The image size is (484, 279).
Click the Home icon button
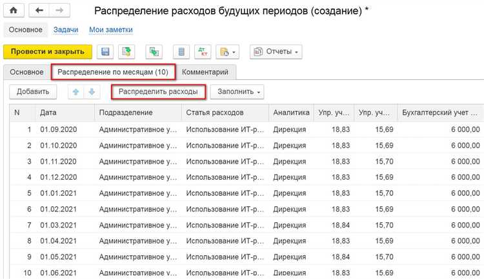click(x=14, y=12)
